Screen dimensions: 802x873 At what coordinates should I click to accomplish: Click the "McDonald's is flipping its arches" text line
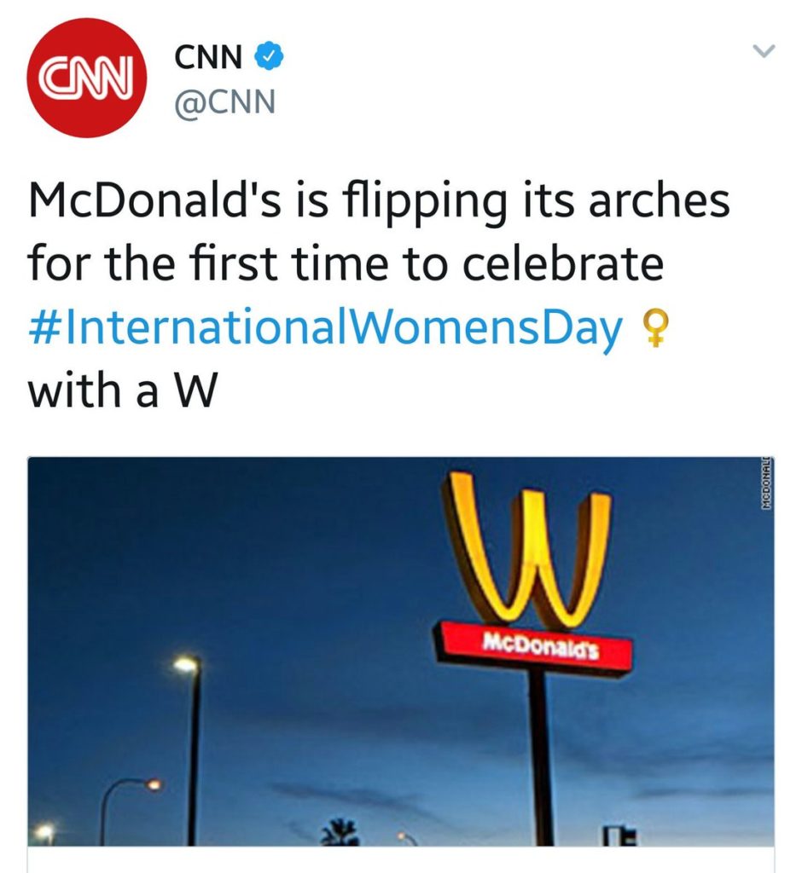point(379,203)
